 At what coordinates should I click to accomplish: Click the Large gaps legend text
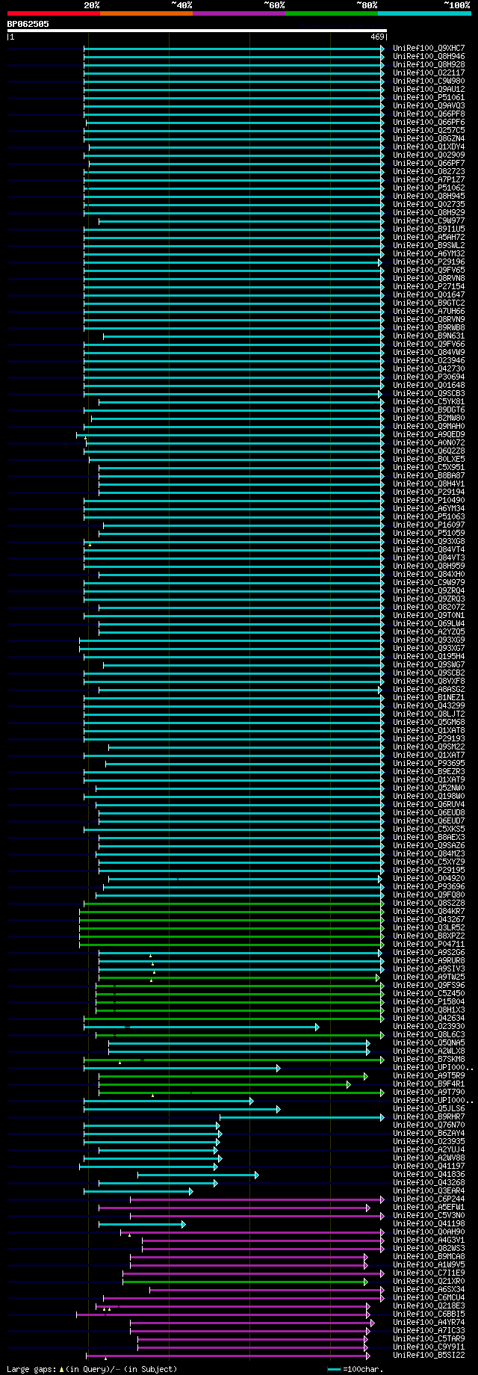(x=92, y=1369)
